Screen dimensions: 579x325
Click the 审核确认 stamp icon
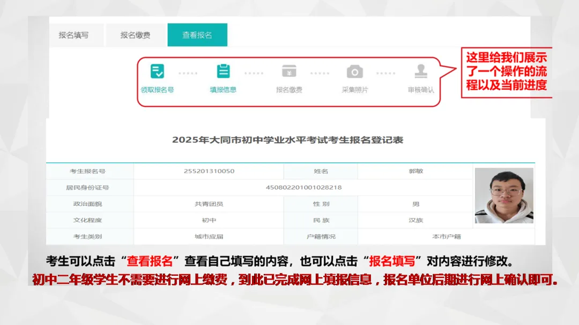pyautogui.click(x=420, y=72)
